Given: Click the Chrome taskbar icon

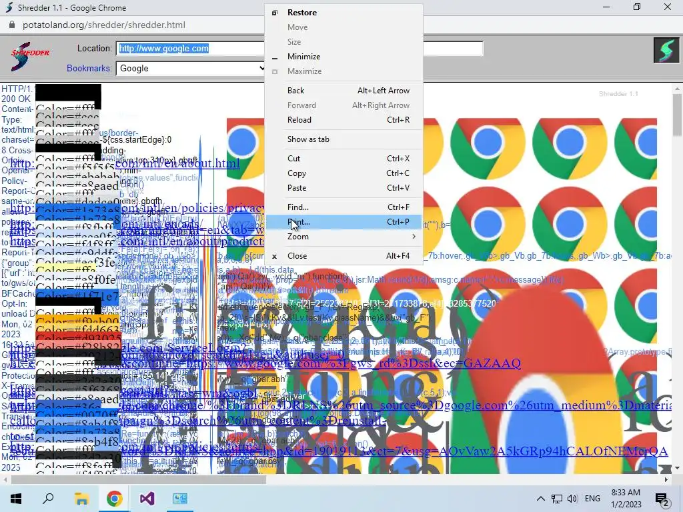Looking at the screenshot, I should (x=114, y=499).
